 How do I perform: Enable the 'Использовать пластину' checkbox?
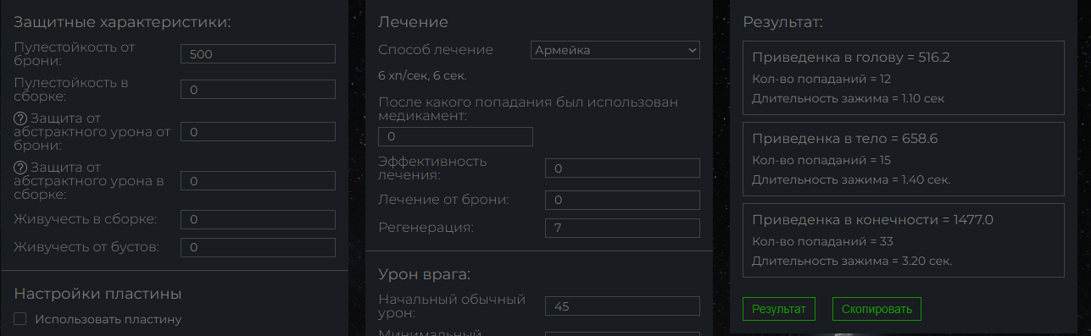click(20, 319)
